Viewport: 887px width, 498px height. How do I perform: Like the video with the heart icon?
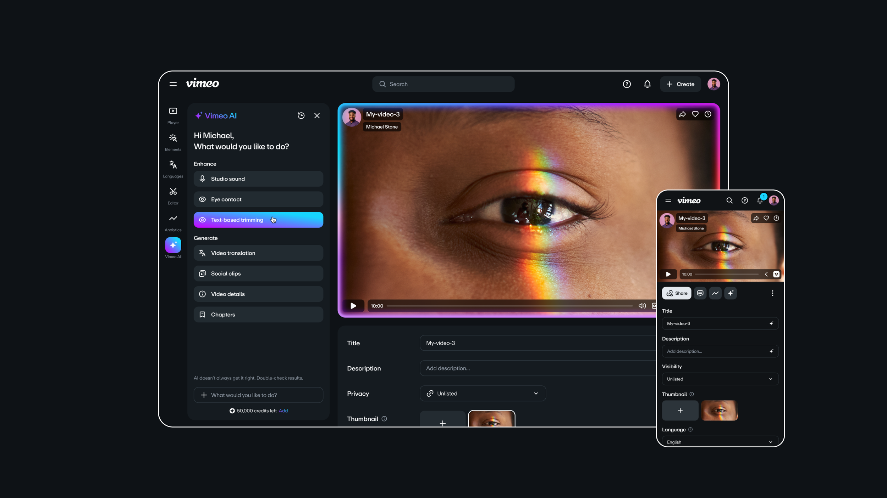coord(695,114)
